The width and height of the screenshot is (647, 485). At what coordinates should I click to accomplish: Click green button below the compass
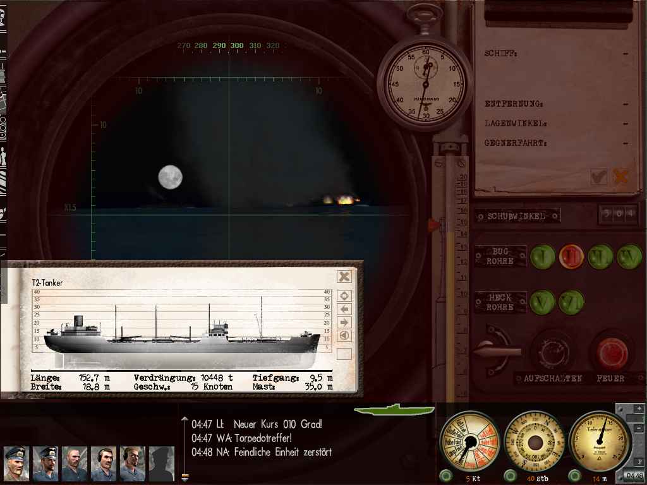coord(510,476)
